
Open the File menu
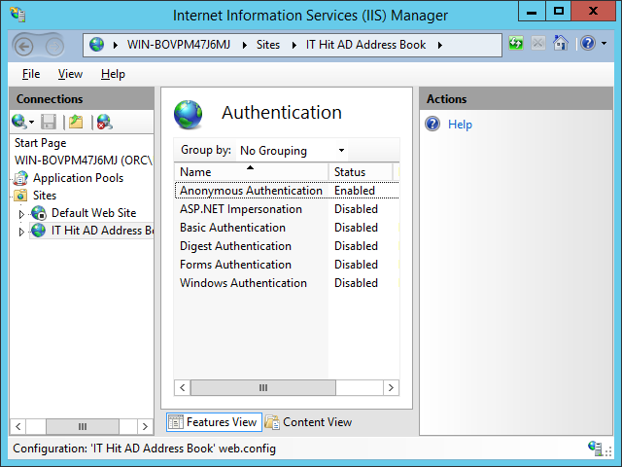pyautogui.click(x=31, y=74)
